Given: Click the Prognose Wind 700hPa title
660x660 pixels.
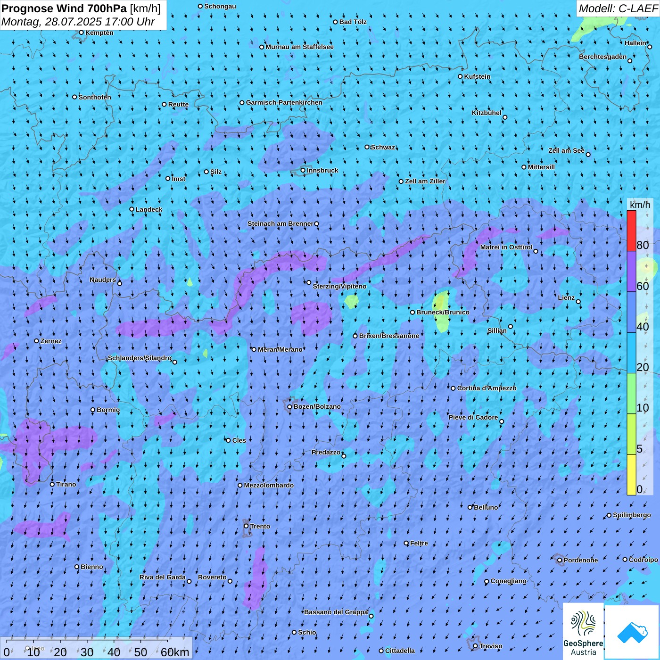Looking at the screenshot, I should pos(81,8).
